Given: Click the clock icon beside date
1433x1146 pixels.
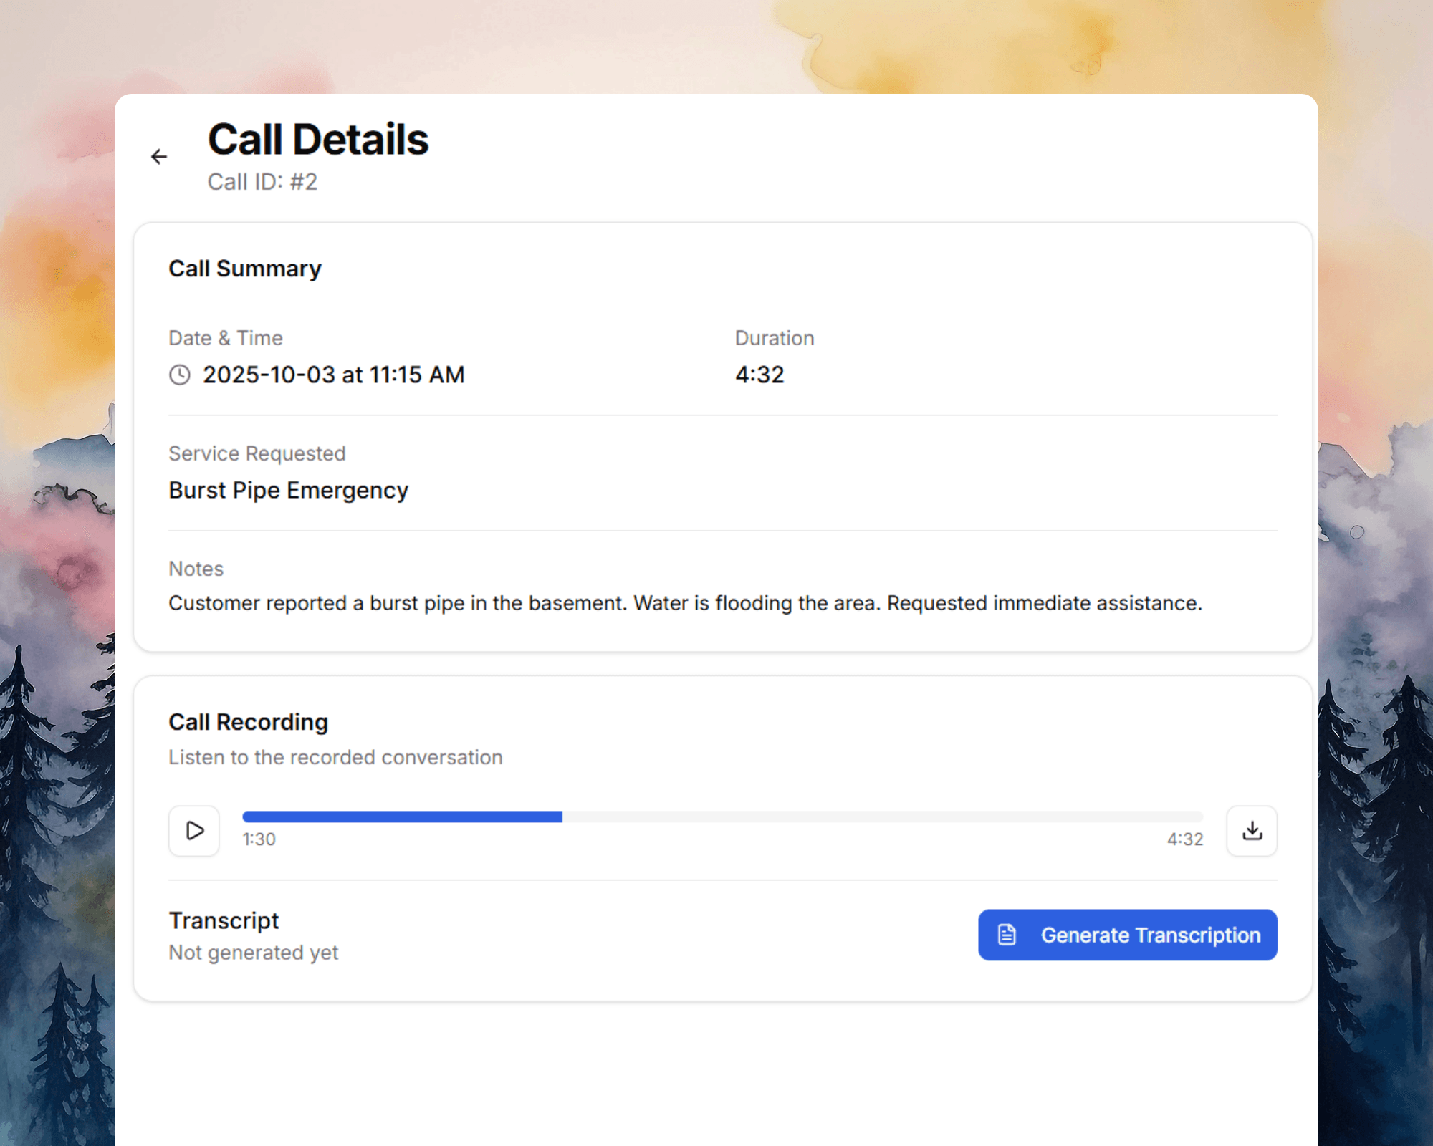Looking at the screenshot, I should [180, 375].
